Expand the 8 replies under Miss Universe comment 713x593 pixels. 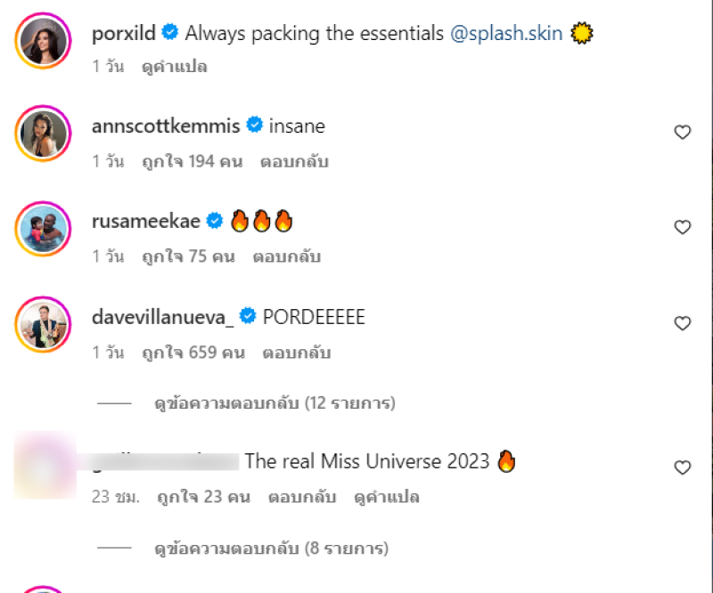pos(271,548)
